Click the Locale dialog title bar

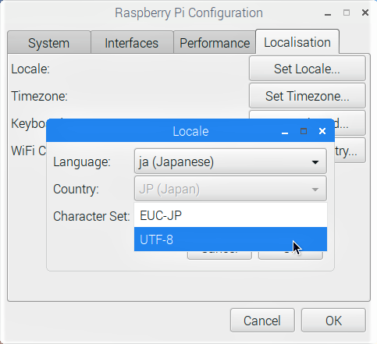tap(190, 131)
